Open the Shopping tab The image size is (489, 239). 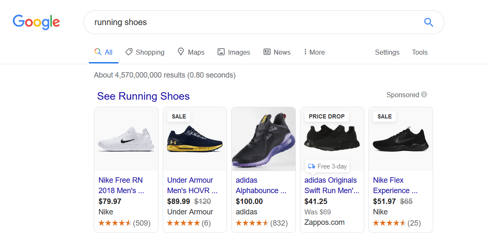point(145,52)
